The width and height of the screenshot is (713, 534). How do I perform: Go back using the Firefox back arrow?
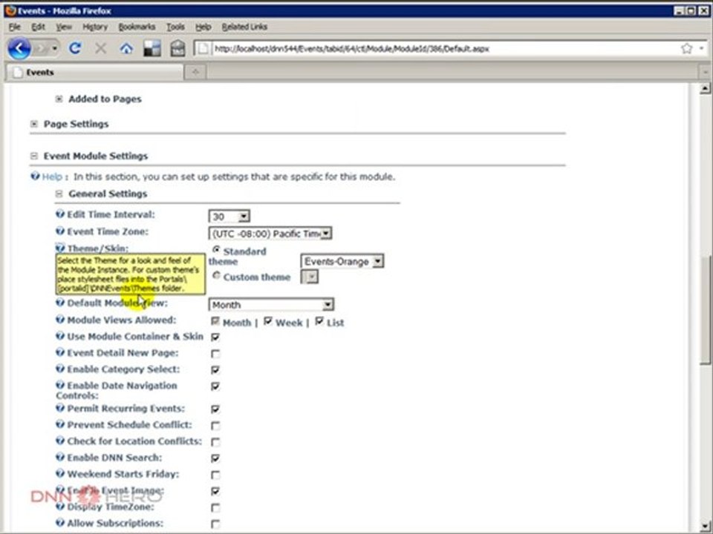point(19,48)
